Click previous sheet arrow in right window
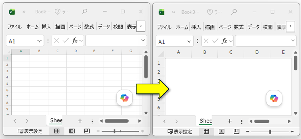This screenshot has height=139, width=301. pos(165,121)
